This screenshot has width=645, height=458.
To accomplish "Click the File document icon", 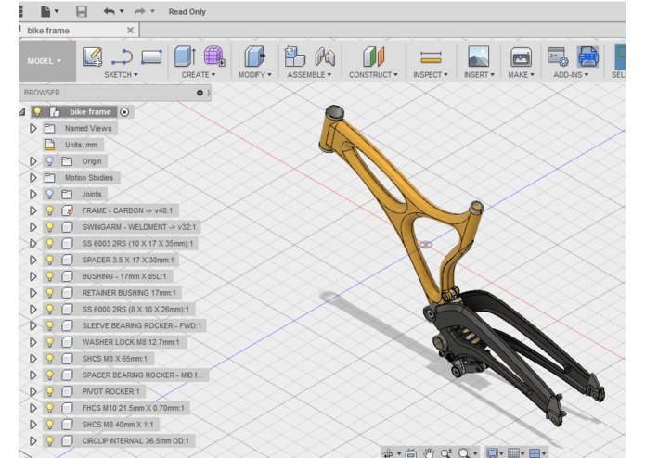I will [x=45, y=11].
